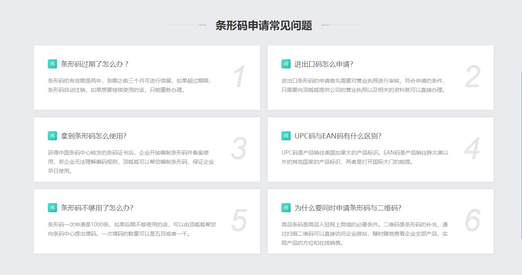Click the 问 icon next to 进出口码怎么申请
Screen dimensions: 522x275
286,64
